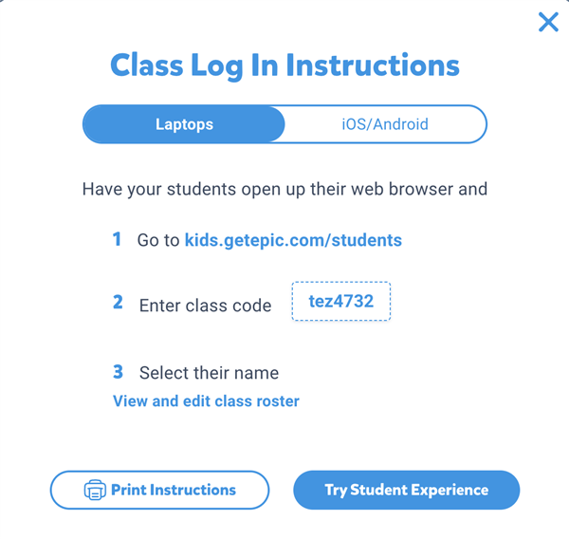Click the Select their name text
This screenshot has width=569, height=539.
(x=209, y=373)
